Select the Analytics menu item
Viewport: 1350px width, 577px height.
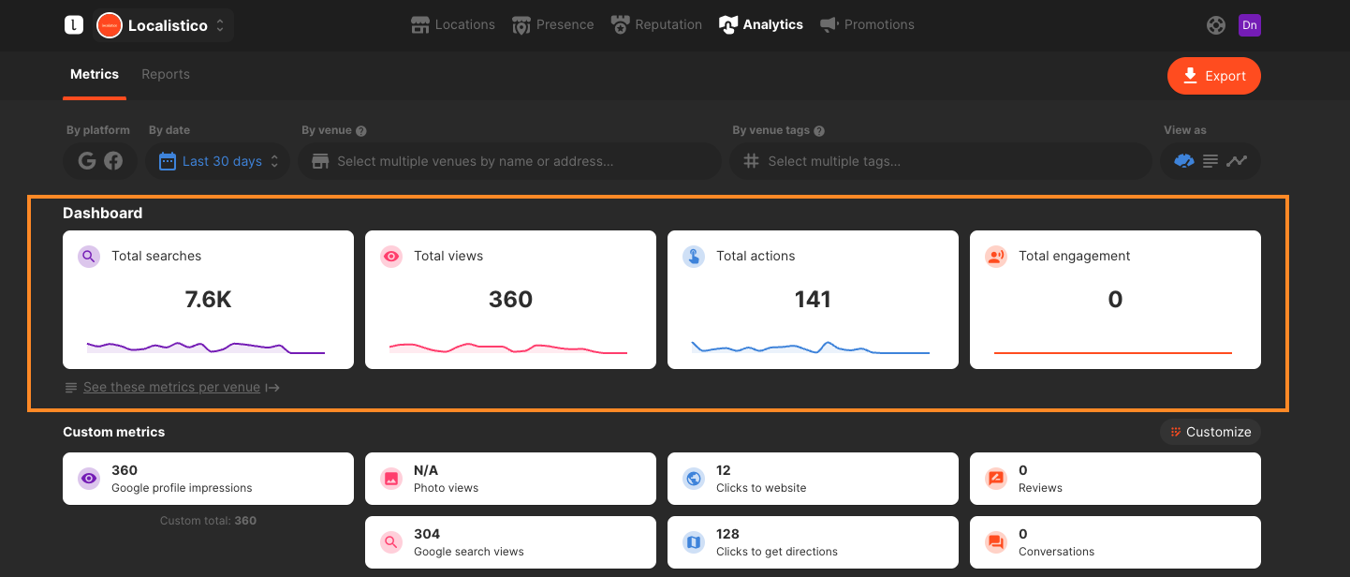(x=761, y=24)
